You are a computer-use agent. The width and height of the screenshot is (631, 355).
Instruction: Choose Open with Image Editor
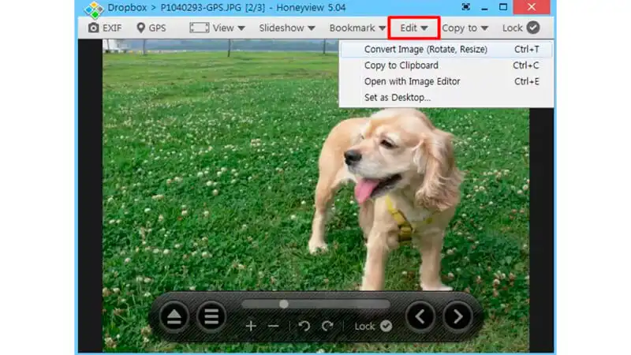[446, 81]
